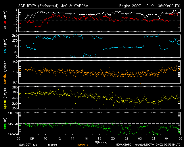Click the '-2' tick on Bt Bz axis
The image size is (184, 147).
click(x=16, y=24)
